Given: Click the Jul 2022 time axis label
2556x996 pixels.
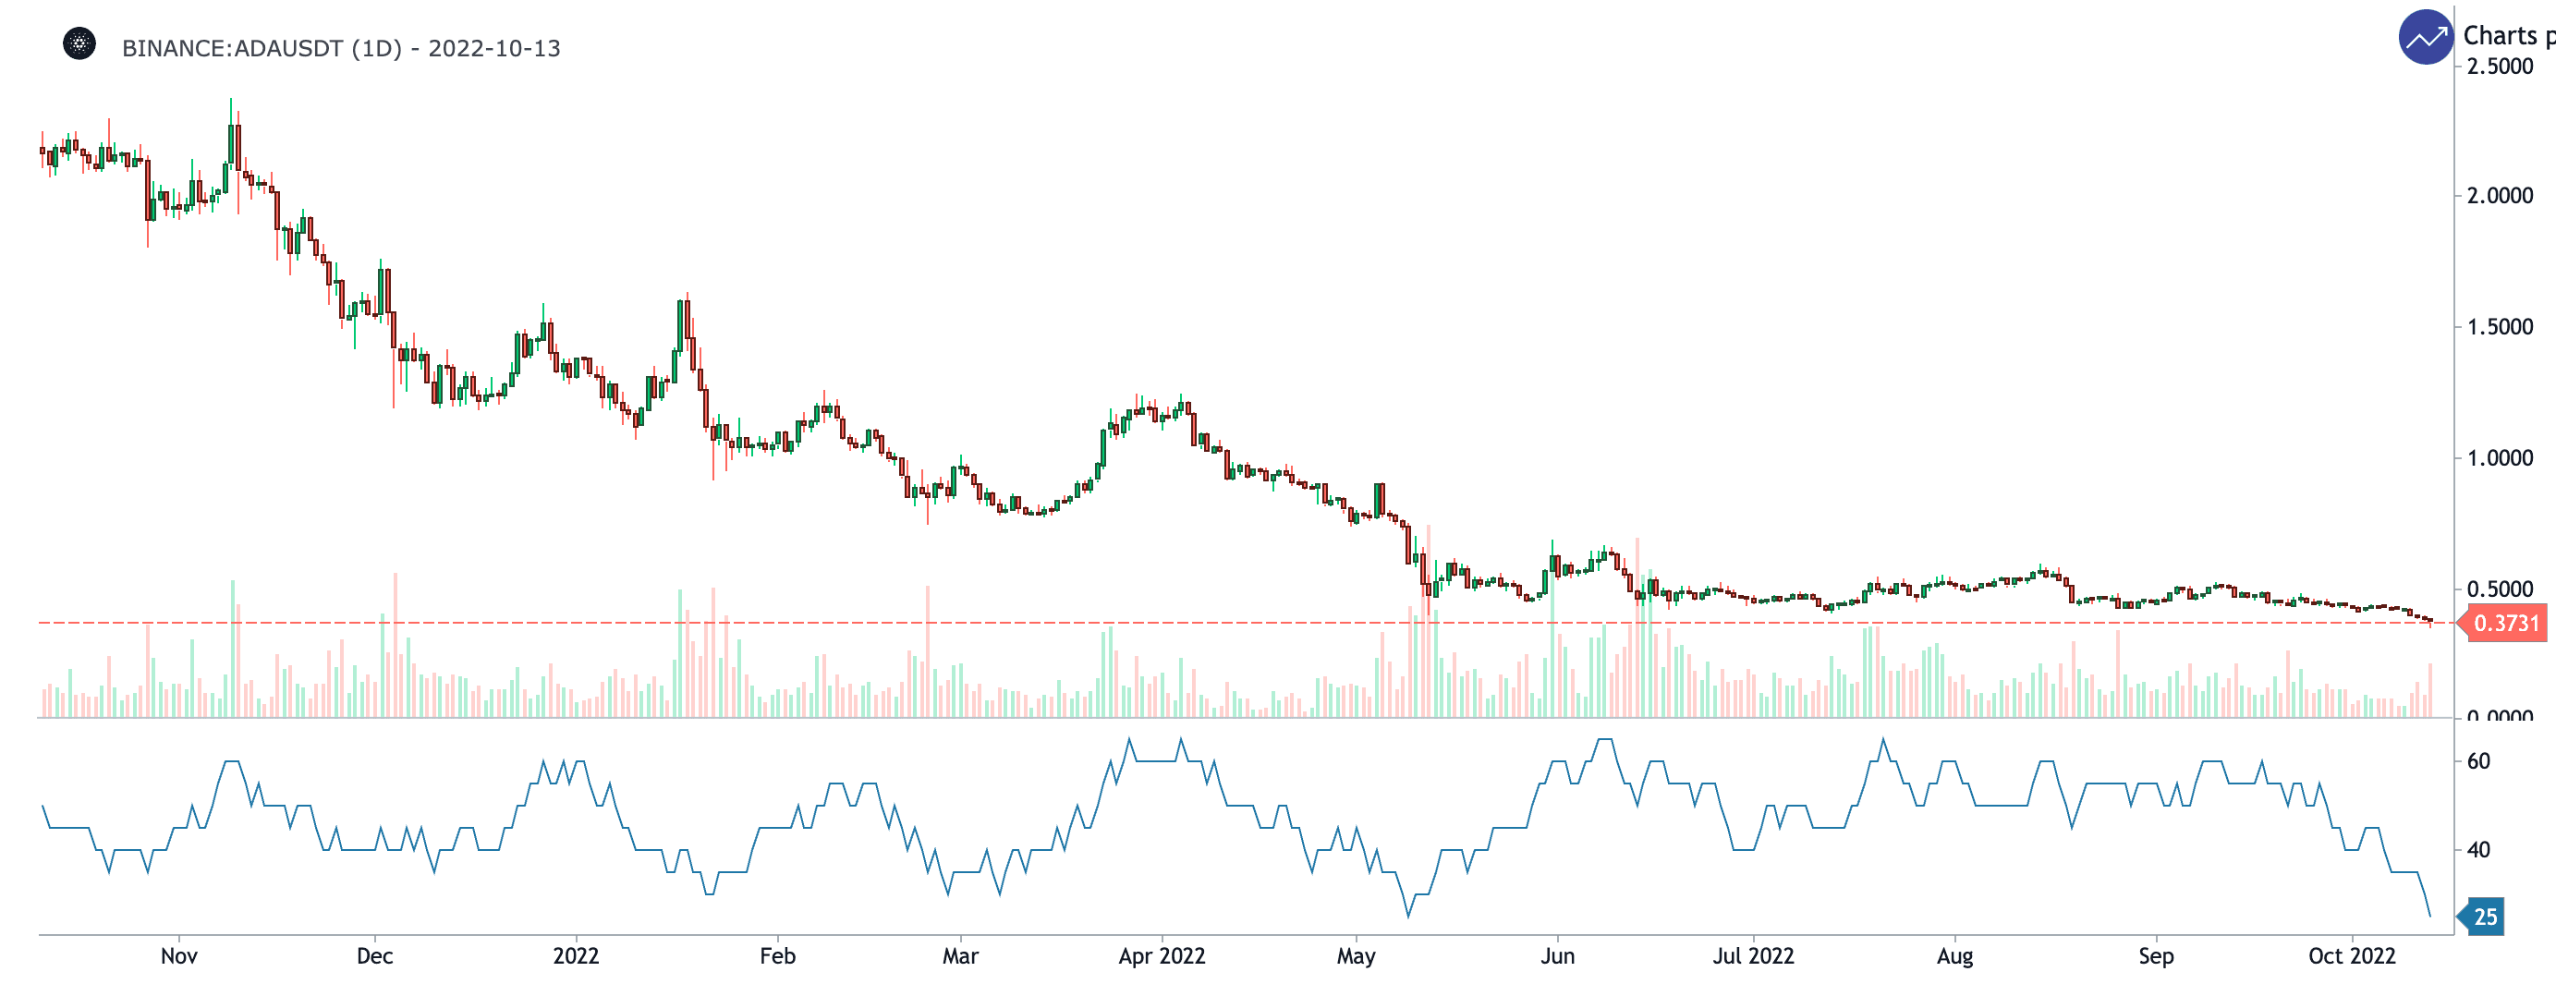Looking at the screenshot, I should [x=1752, y=956].
